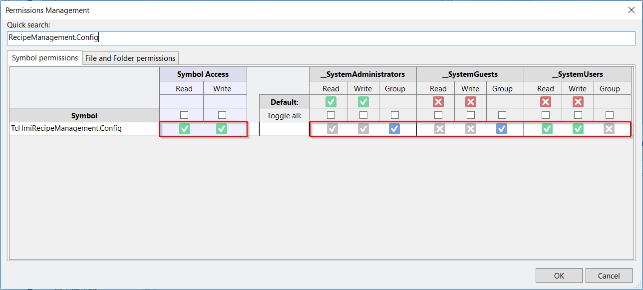The height and width of the screenshot is (290, 643).
Task: Click the __SystemUsers column header
Action: (578, 74)
